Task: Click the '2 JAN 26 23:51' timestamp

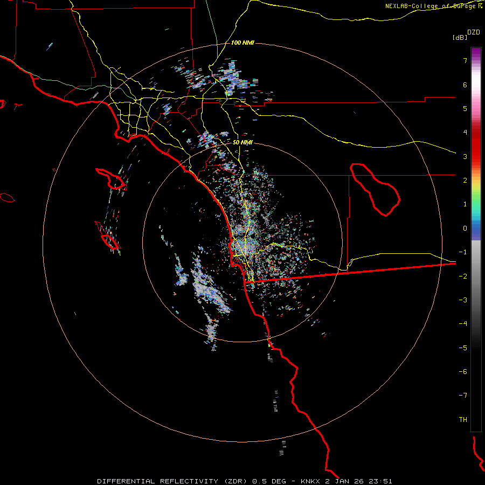Action: [x=358, y=481]
